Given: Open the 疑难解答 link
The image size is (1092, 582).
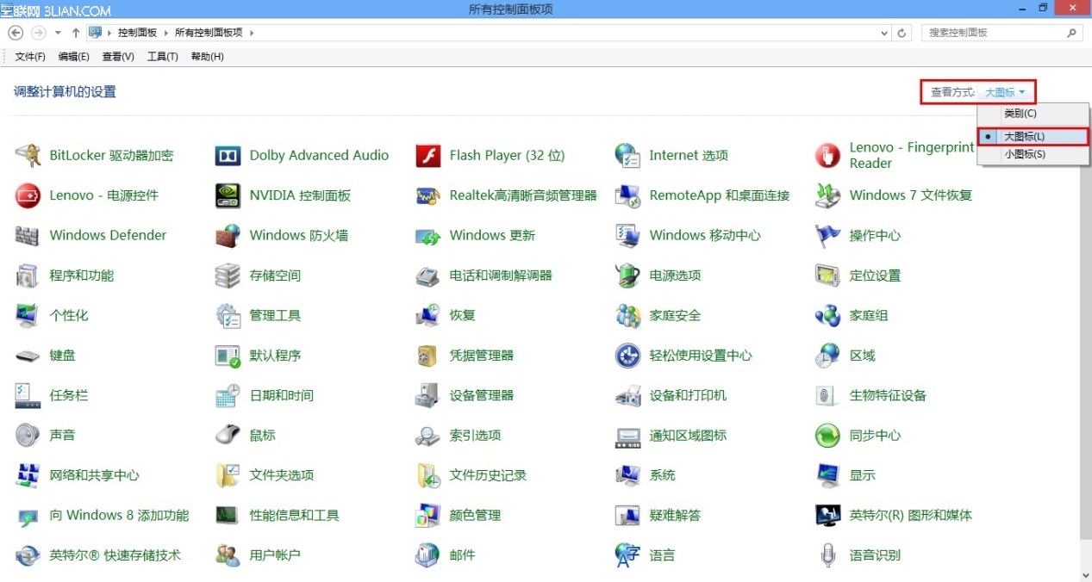Looking at the screenshot, I should pos(675,516).
